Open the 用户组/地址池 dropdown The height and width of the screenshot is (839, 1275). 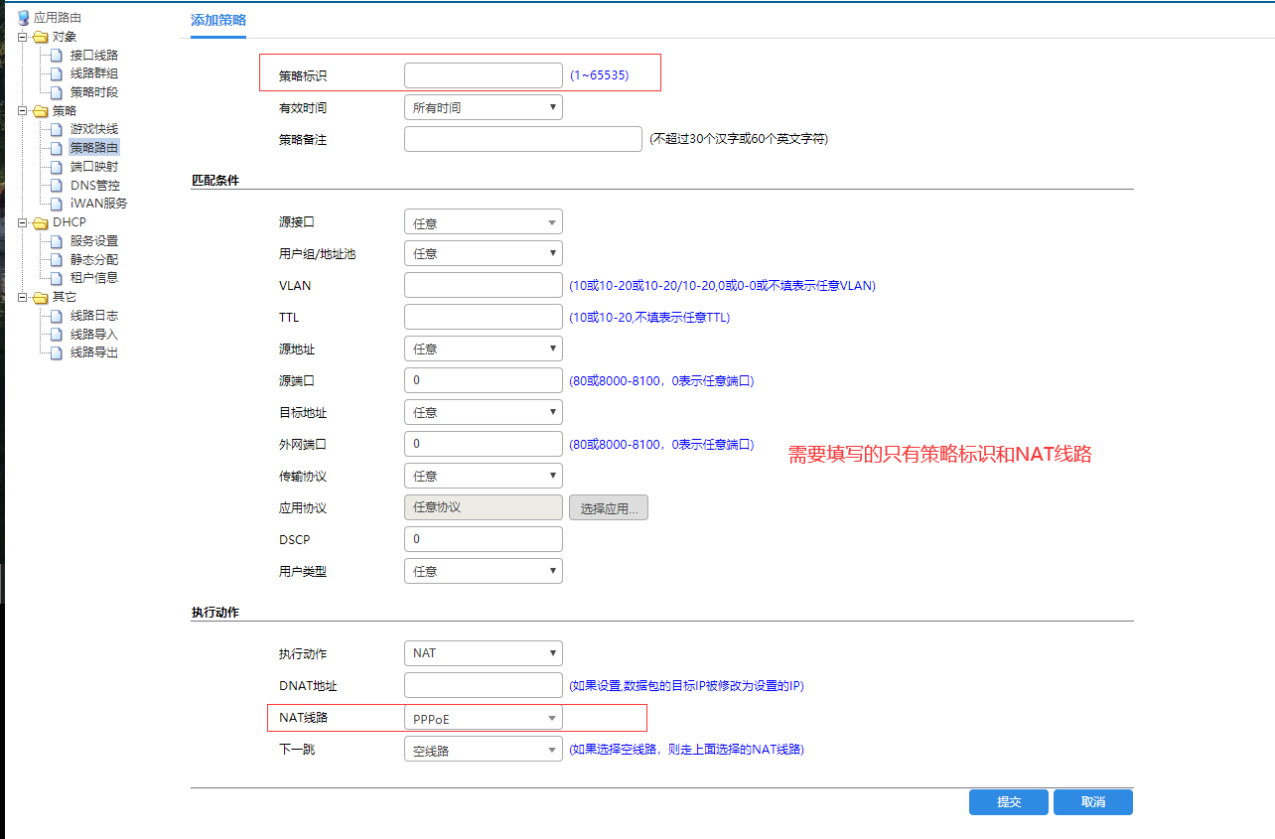(x=484, y=254)
